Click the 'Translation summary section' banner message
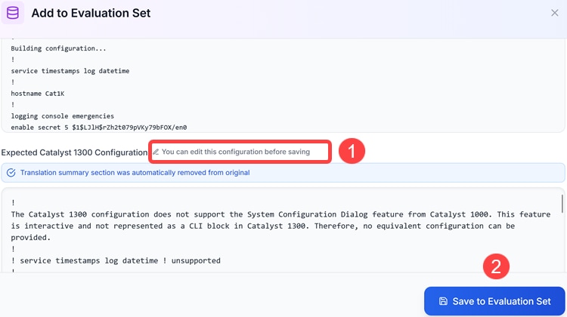The height and width of the screenshot is (317, 567). (x=135, y=173)
